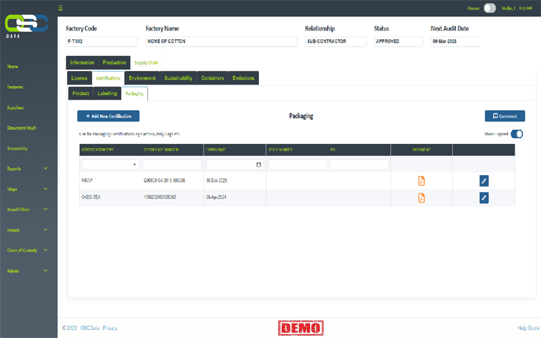Click the Log out link

tap(525, 7)
